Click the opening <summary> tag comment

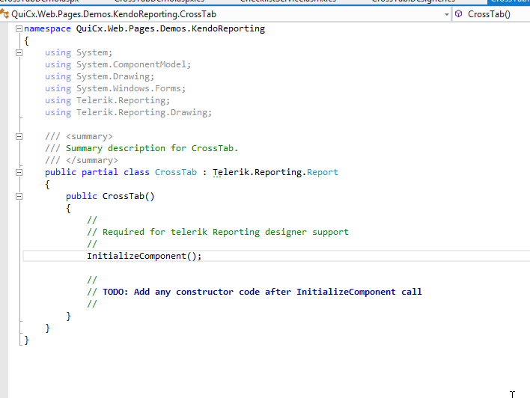tap(79, 136)
